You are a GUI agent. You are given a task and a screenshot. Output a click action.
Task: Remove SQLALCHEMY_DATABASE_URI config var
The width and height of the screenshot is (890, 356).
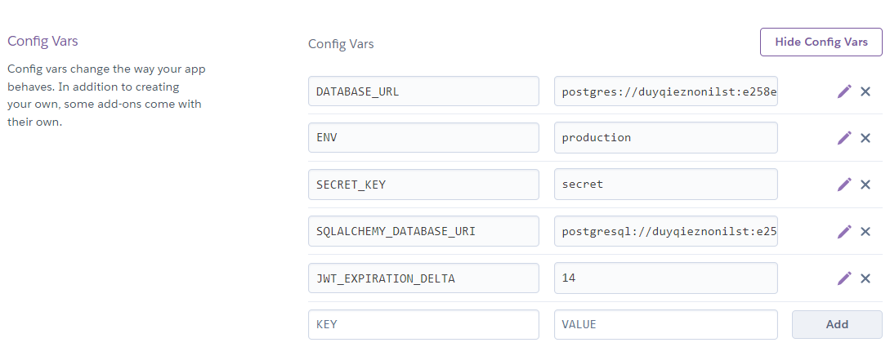point(865,232)
